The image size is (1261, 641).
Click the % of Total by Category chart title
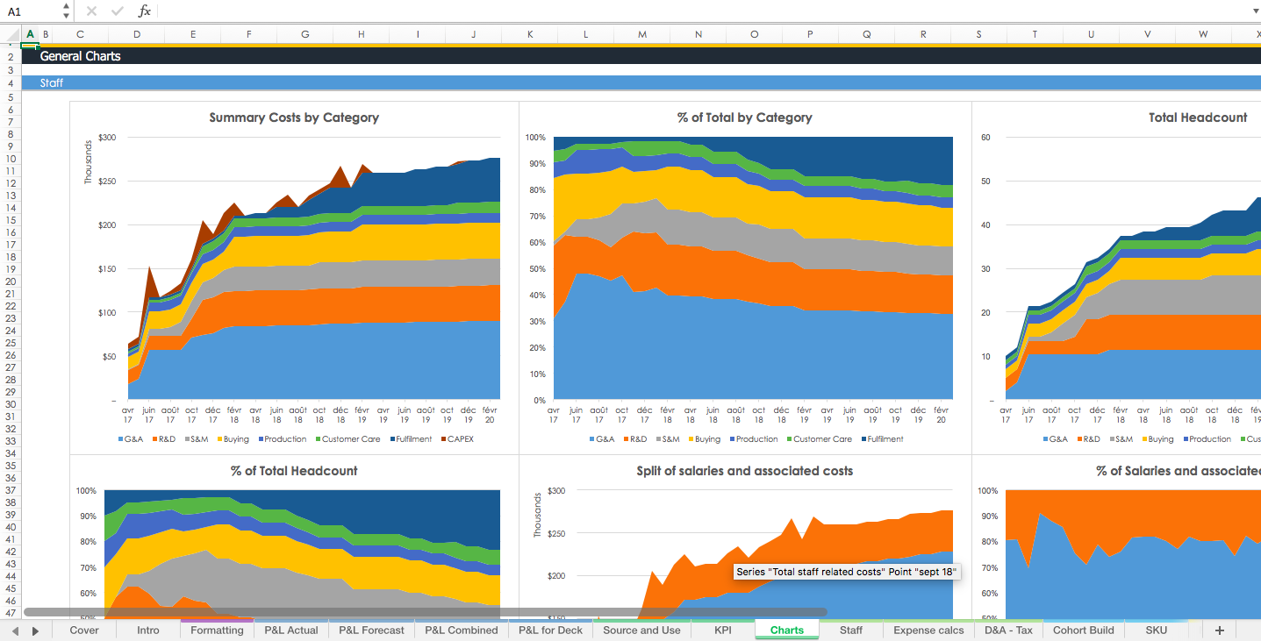pos(745,118)
